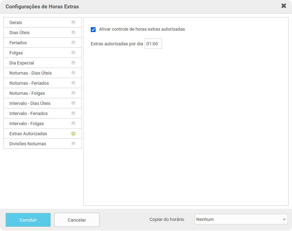Click the Extras autorizadas por dia time field
Image resolution: width=292 pixels, height=231 pixels.
coord(153,44)
